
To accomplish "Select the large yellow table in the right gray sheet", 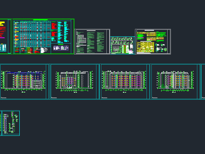I will (145, 47).
